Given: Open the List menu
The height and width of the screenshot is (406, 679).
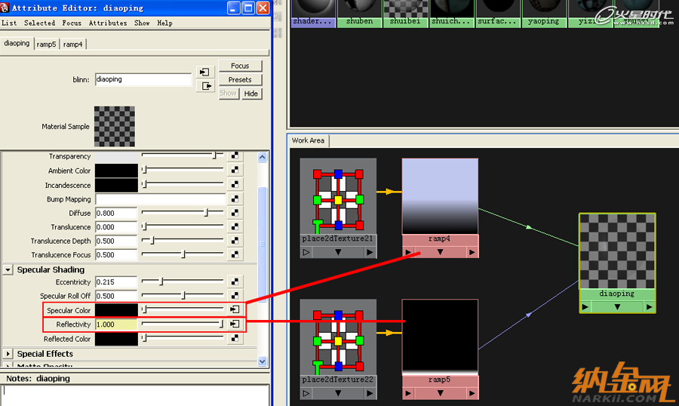Looking at the screenshot, I should tap(9, 23).
